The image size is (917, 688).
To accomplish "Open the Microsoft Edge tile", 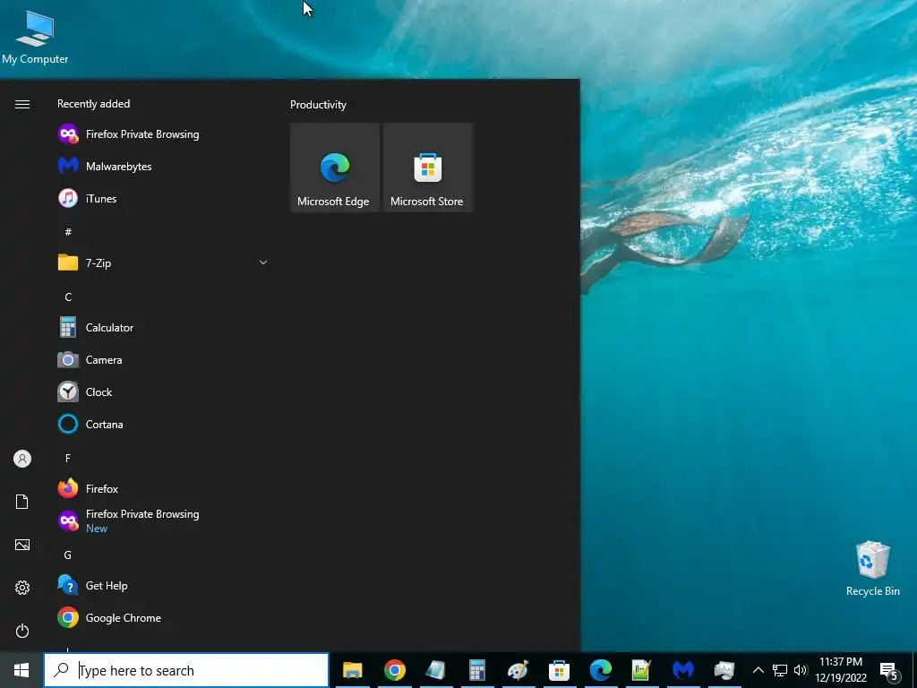I will tap(335, 168).
